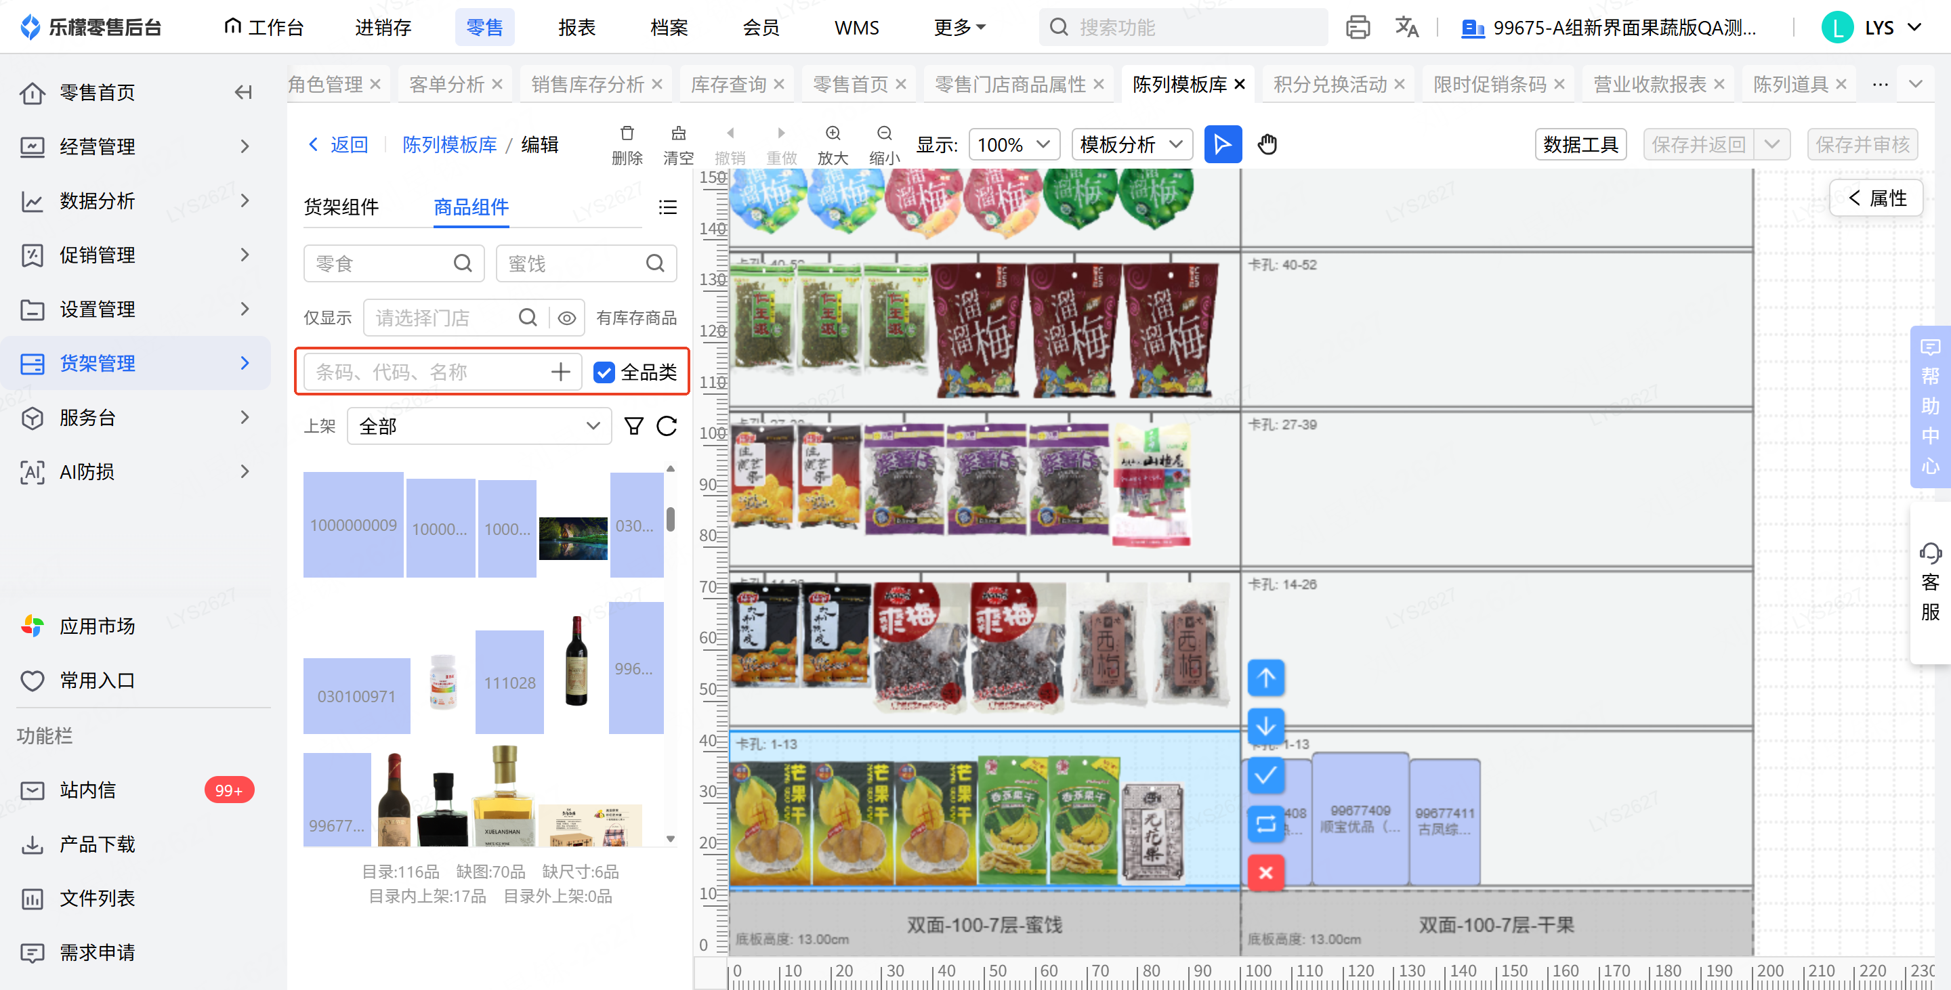1951x990 pixels.
Task: Expand the 上架 全部 dropdown
Action: coord(479,426)
